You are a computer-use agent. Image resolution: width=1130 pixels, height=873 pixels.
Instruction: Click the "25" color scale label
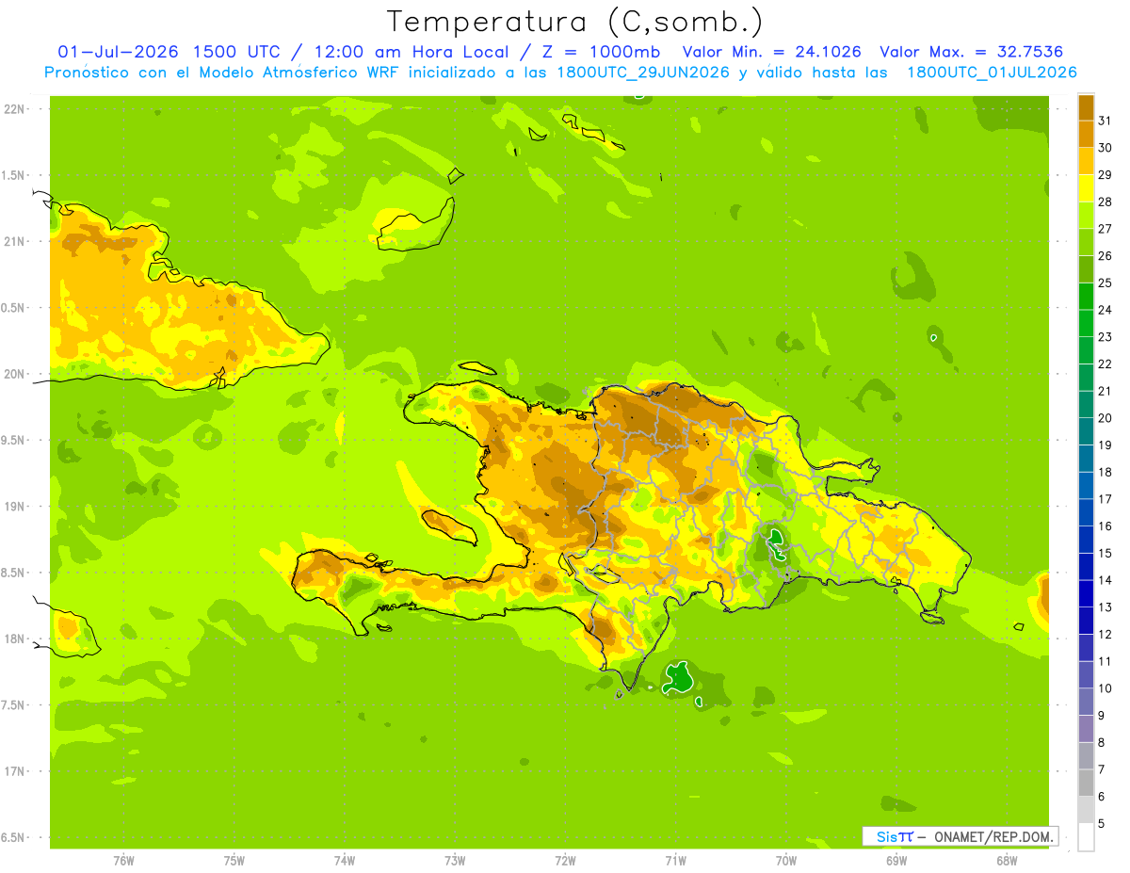[1106, 283]
